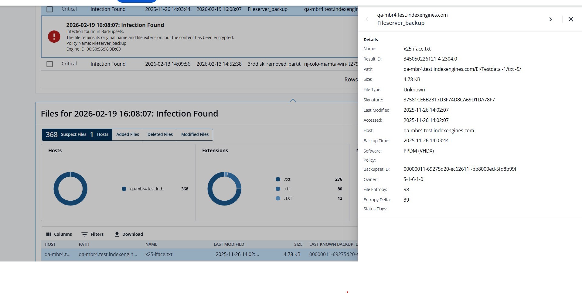
Task: Go to previous file details arrow
Action: point(367,19)
